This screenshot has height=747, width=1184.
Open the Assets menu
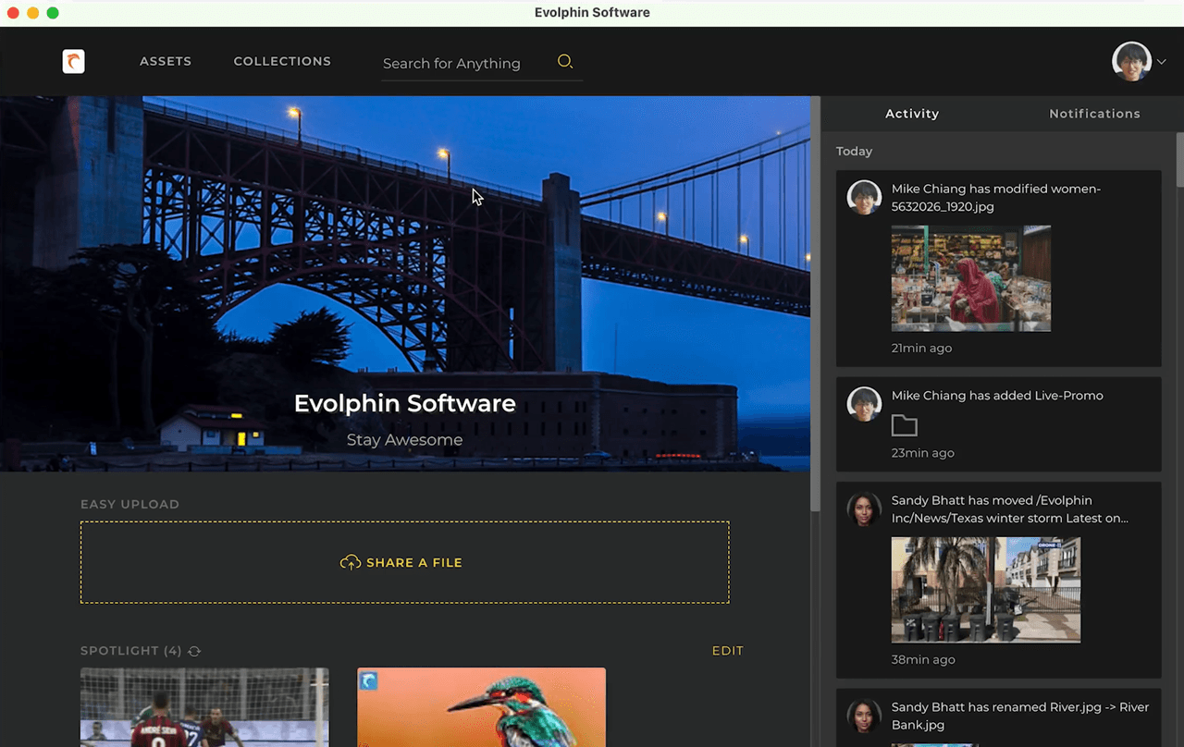pyautogui.click(x=166, y=61)
